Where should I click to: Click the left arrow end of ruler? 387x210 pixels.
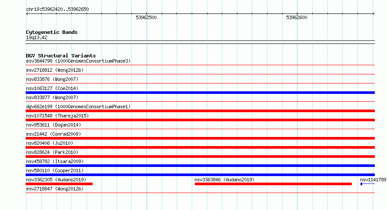[27, 14]
